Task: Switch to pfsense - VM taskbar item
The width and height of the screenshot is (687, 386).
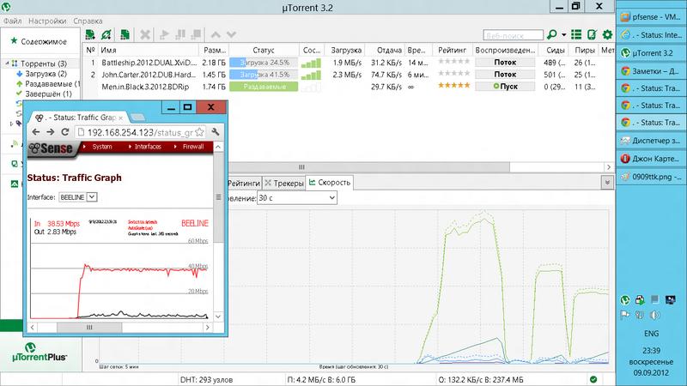Action: click(x=651, y=17)
